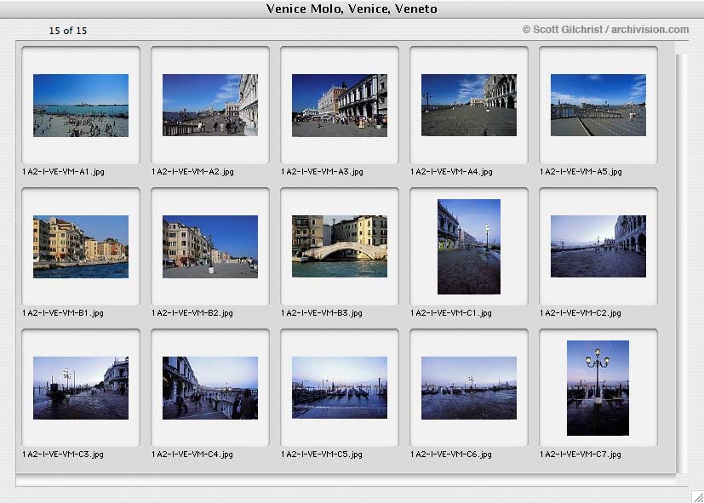Click the filename label 1A2-I-VE-VM-C4.jpg

(192, 454)
